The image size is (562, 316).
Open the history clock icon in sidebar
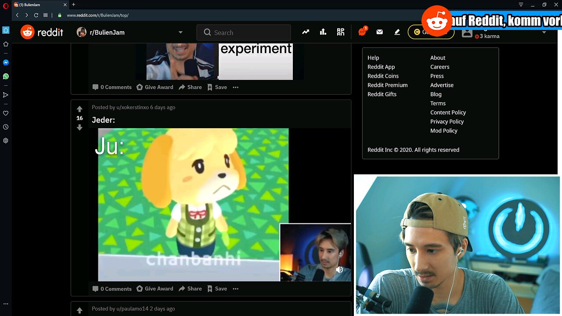point(6,127)
